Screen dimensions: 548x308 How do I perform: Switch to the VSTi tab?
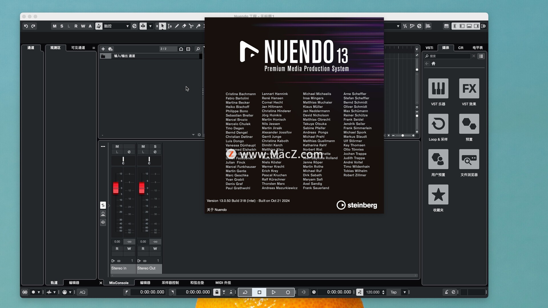pos(429,48)
